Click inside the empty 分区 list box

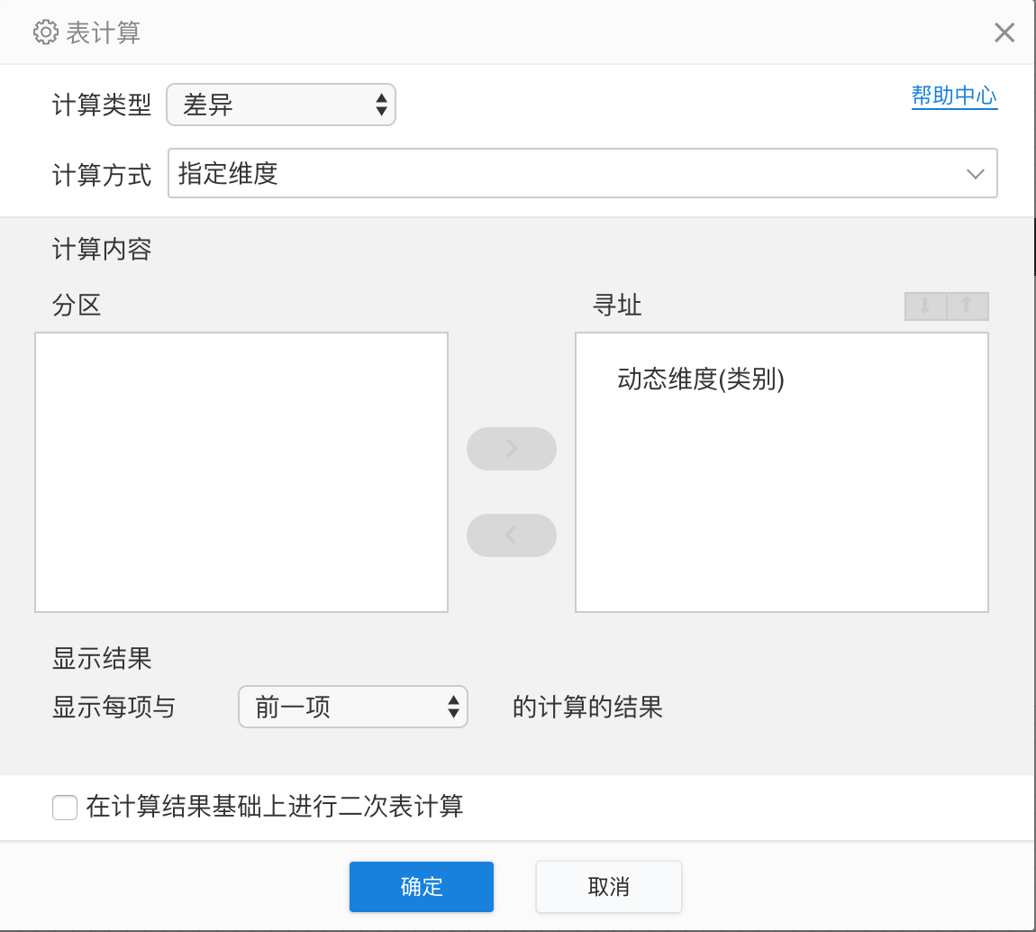(x=241, y=472)
